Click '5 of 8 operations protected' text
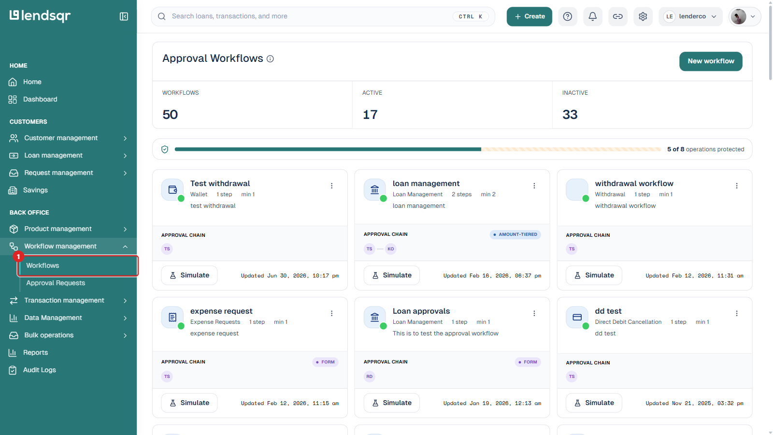Image resolution: width=773 pixels, height=435 pixels. point(706,149)
